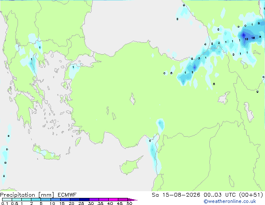The image size is (265, 205).
Task: Click the Crete island on the map
Action: (46, 152)
